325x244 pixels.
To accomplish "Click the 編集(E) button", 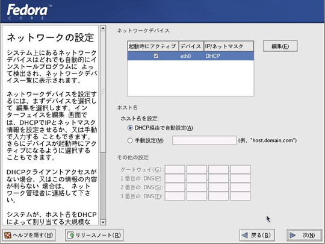I will click(x=280, y=46).
